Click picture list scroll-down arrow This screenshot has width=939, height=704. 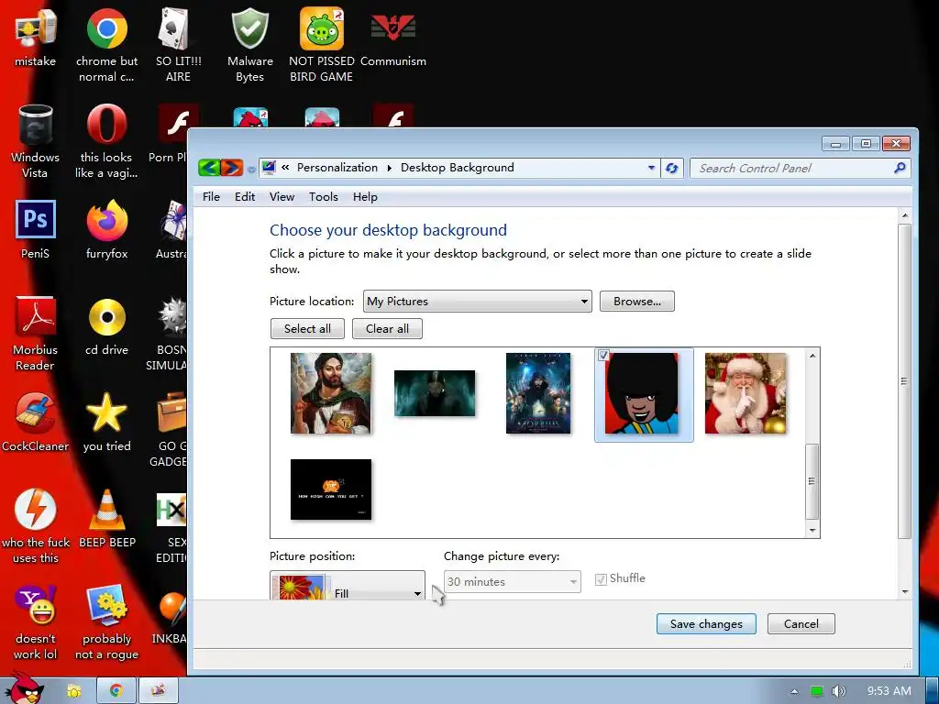coord(812,531)
